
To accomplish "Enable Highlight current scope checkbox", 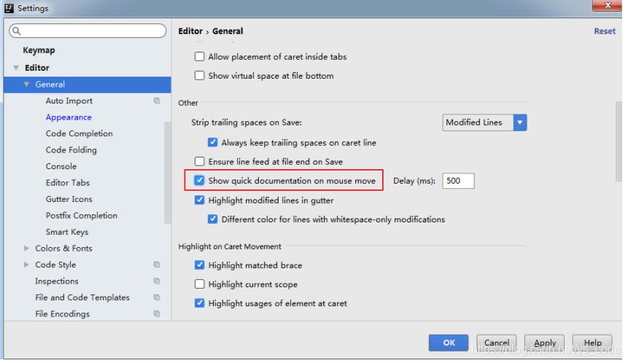I will coord(199,284).
